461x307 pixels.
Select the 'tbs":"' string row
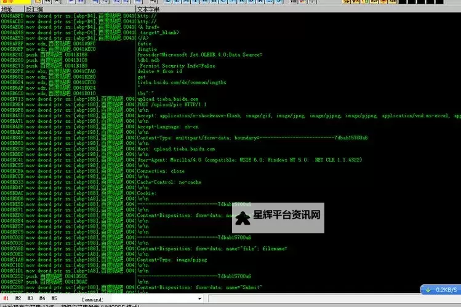(x=145, y=93)
